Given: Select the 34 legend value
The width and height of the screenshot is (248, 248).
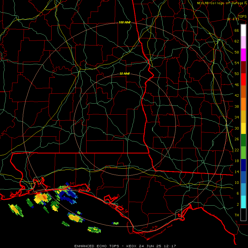Looking at the screenshot, I should pos(237,117).
